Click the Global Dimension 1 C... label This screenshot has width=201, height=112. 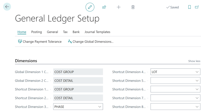click(32, 72)
